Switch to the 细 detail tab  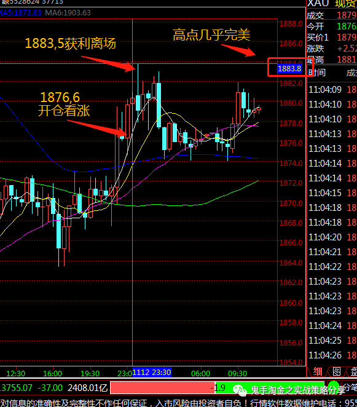click(317, 372)
